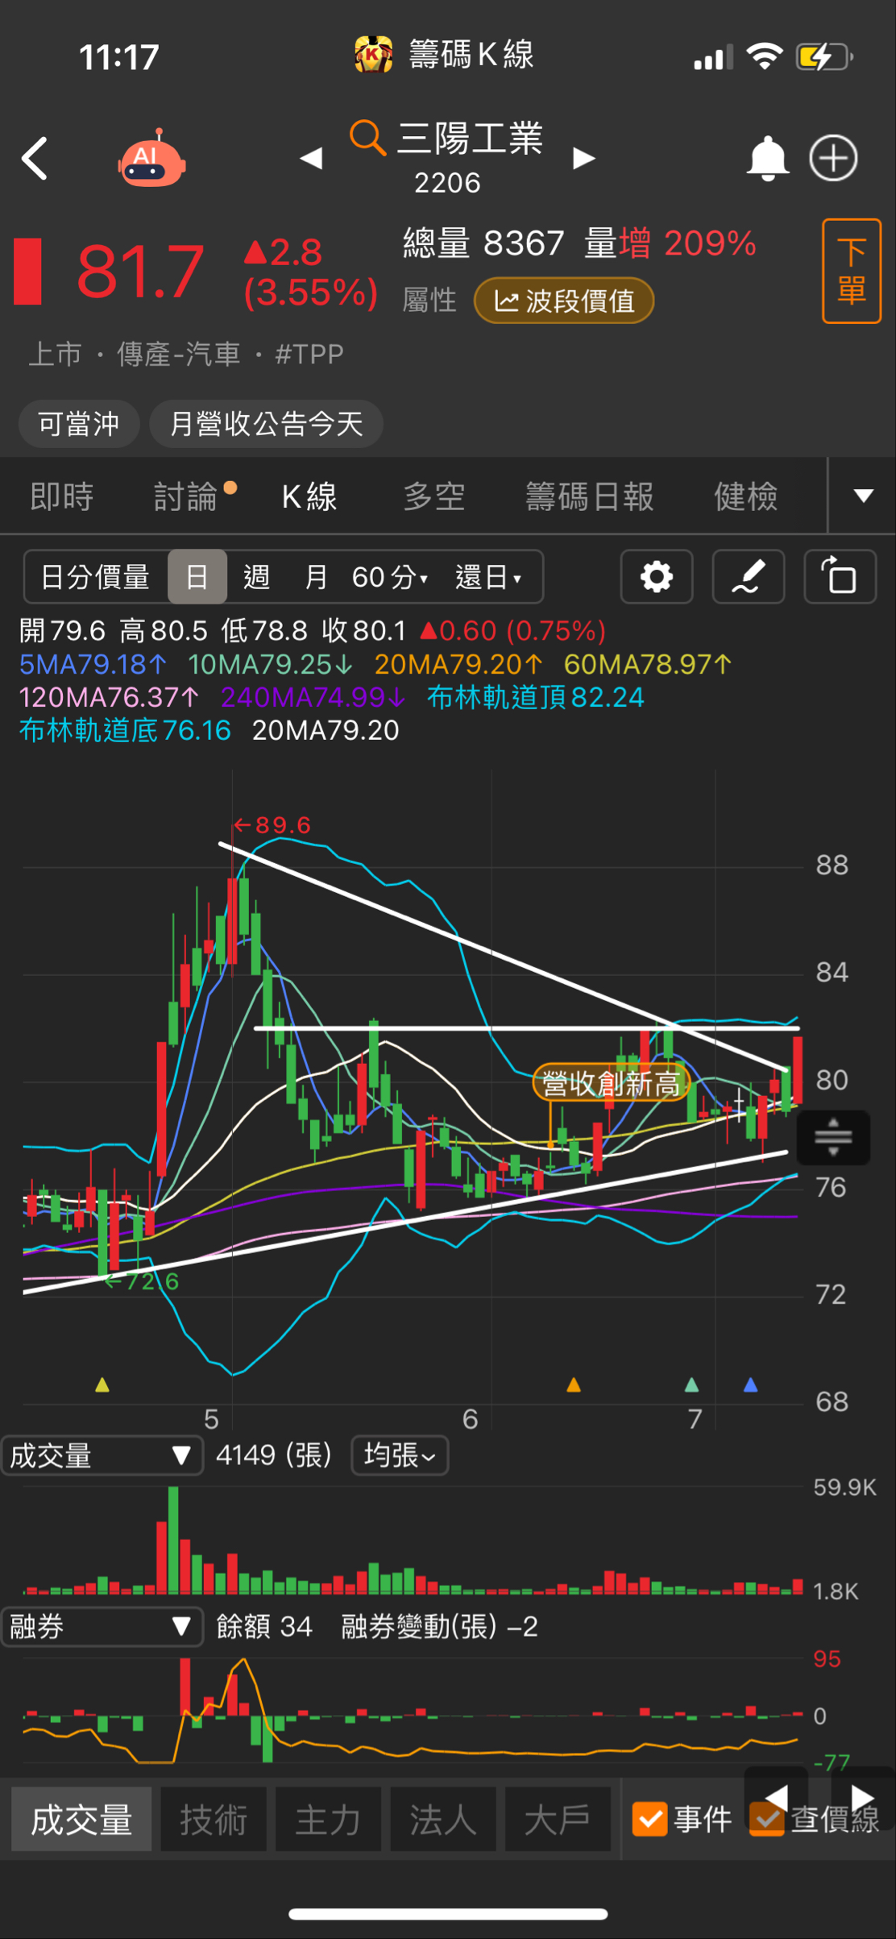Open the 籌碼日報 tab
The width and height of the screenshot is (896, 1939).
point(589,496)
